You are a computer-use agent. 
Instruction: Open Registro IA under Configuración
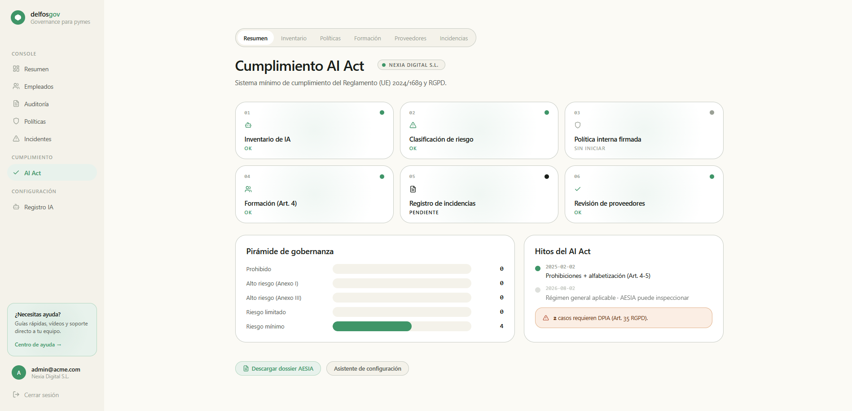52,207
